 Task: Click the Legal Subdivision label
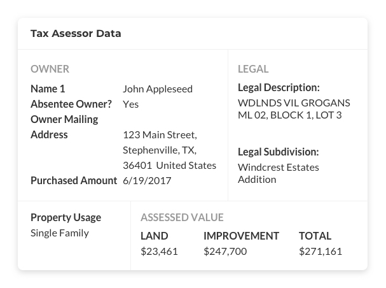278,152
